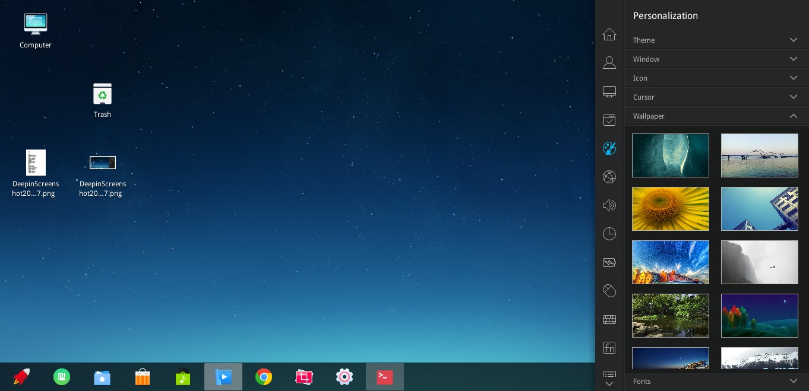Expand the Window section

pos(716,59)
